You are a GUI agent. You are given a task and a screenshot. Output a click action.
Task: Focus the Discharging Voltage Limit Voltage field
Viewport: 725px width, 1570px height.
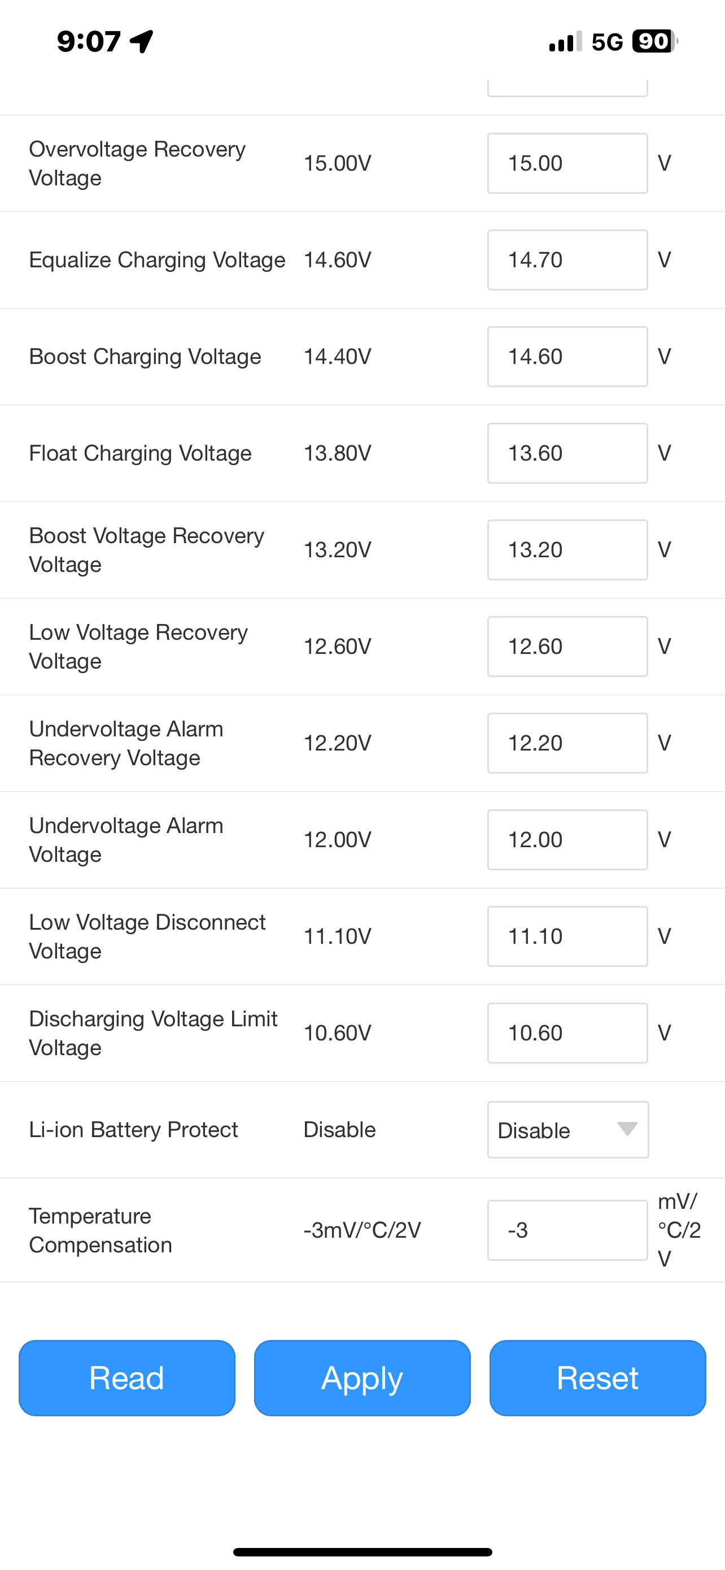(567, 1033)
